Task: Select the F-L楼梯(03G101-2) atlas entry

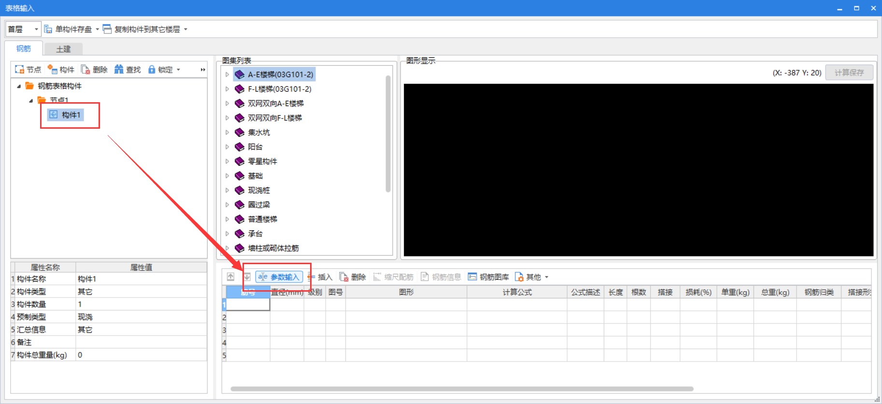Action: (273, 89)
